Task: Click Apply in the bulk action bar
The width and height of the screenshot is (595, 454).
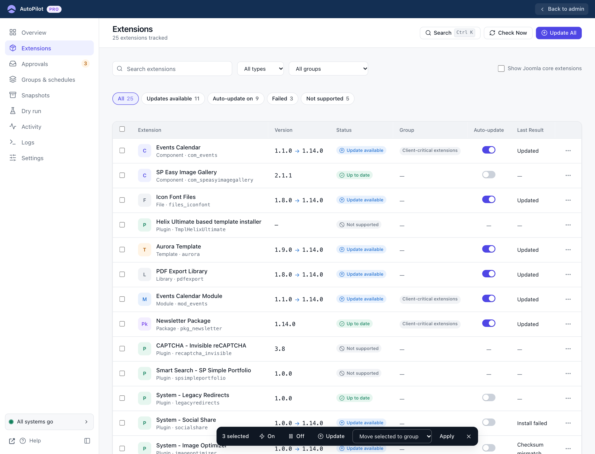Action: (447, 436)
